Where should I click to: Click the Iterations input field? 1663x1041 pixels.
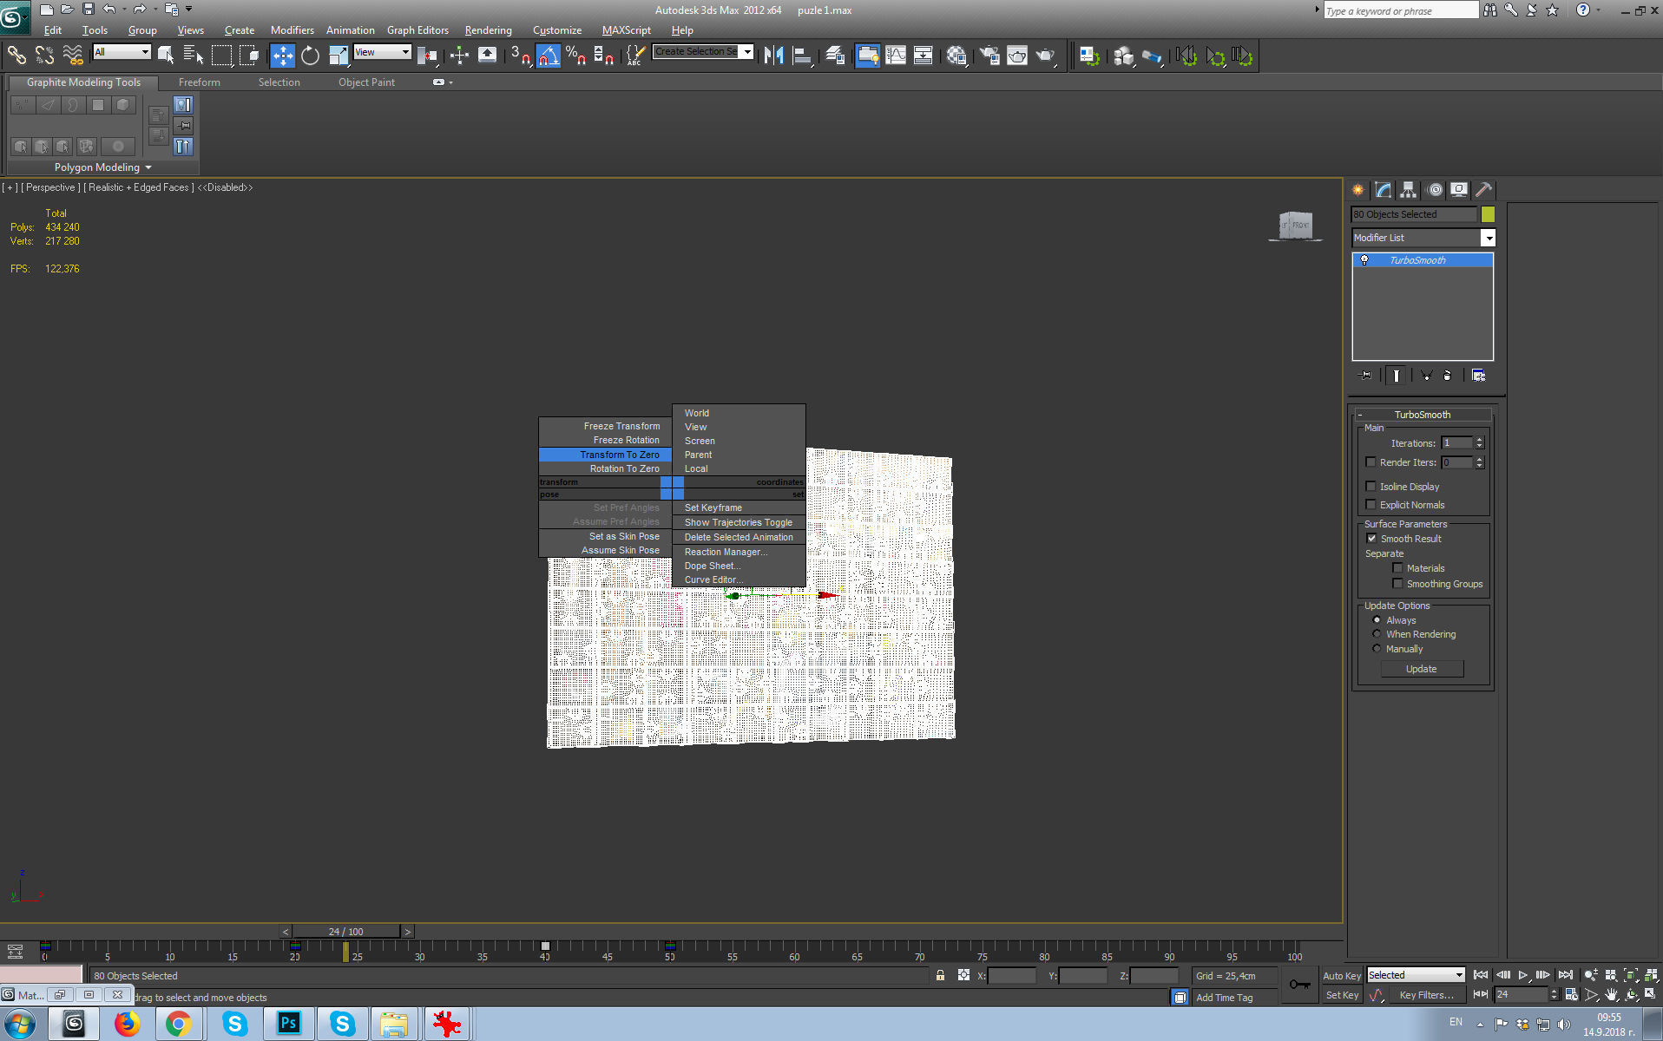[1457, 442]
